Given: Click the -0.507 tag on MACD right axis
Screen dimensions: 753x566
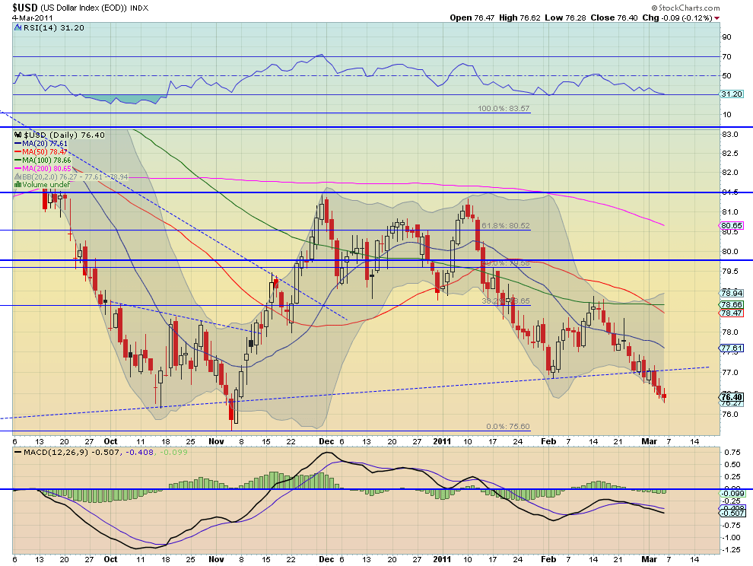Looking at the screenshot, I should pyautogui.click(x=732, y=514).
